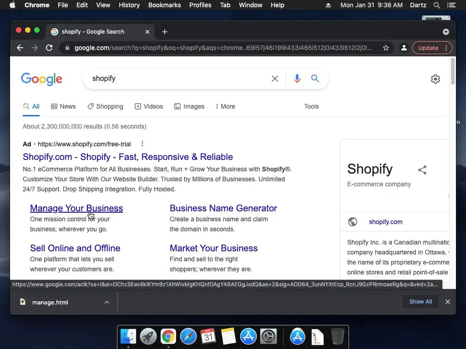Click the page vertical scrollbar
This screenshot has width=466, height=349.
point(453,71)
